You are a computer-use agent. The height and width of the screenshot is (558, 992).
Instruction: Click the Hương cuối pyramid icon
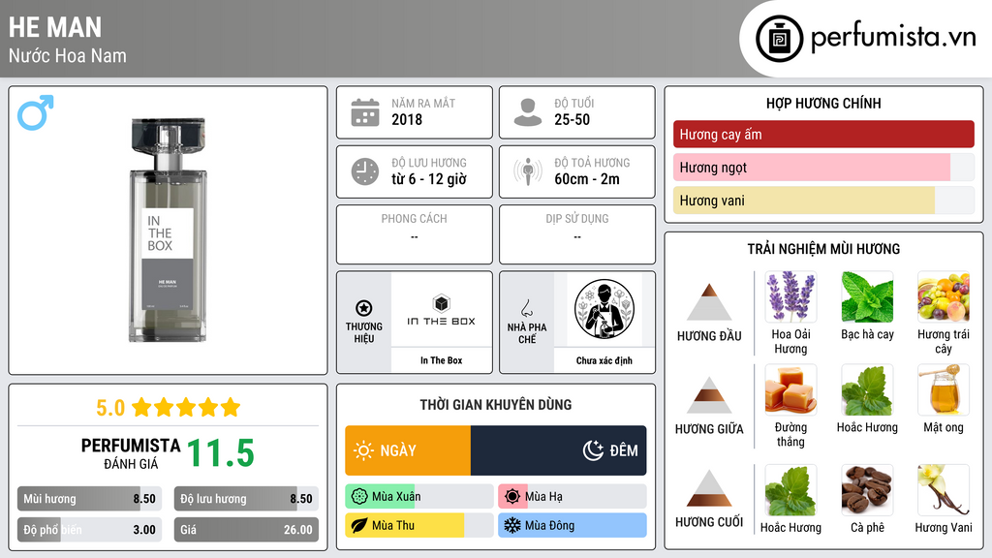709,488
